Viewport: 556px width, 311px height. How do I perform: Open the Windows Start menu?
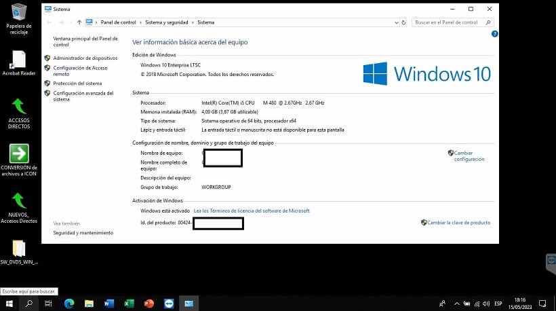pyautogui.click(x=9, y=304)
